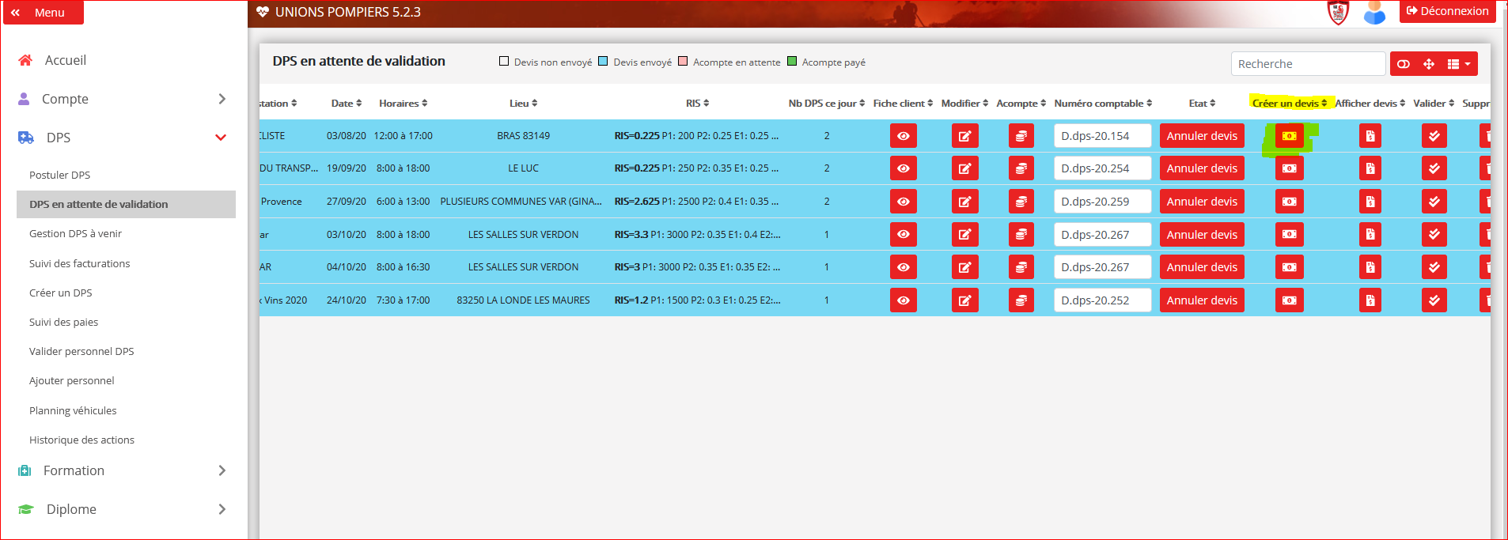Click the blue 'Devis envoyé' legend box
The width and height of the screenshot is (1508, 540).
click(603, 62)
